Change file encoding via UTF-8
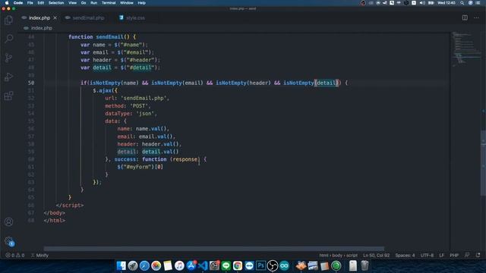The height and width of the screenshot is (273, 486). point(427,256)
